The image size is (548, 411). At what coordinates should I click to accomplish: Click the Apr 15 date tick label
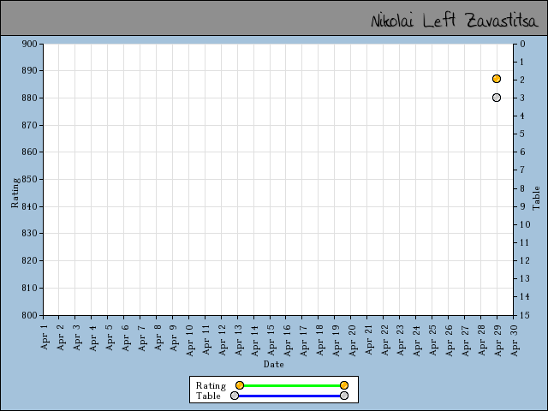[x=271, y=341]
